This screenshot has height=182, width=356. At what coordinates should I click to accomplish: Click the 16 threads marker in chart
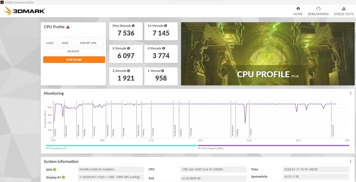[94, 132]
